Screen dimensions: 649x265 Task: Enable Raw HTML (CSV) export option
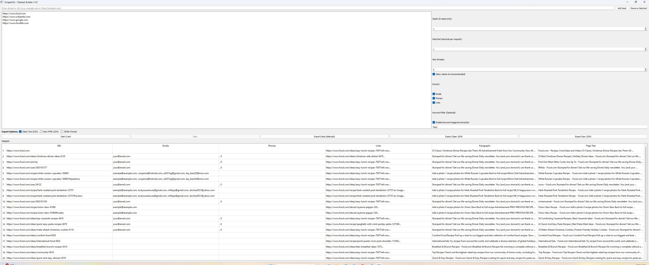[41, 132]
